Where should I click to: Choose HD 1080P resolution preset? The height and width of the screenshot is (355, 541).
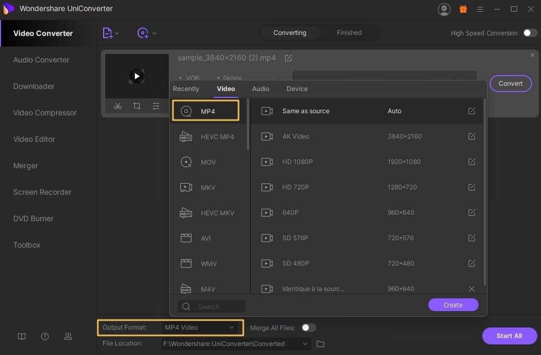coord(366,161)
